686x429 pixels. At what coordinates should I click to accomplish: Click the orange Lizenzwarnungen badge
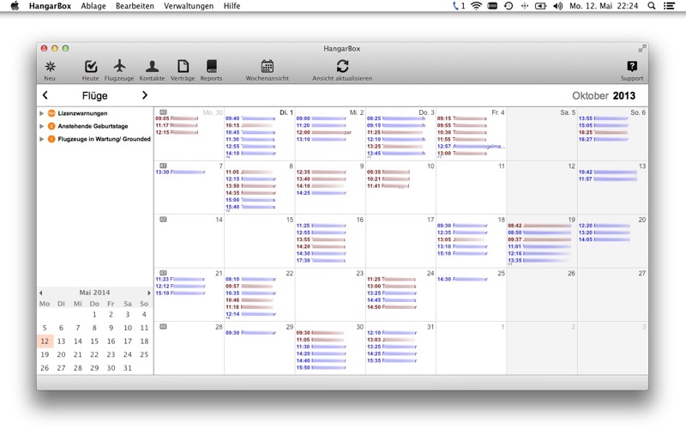pyautogui.click(x=51, y=113)
